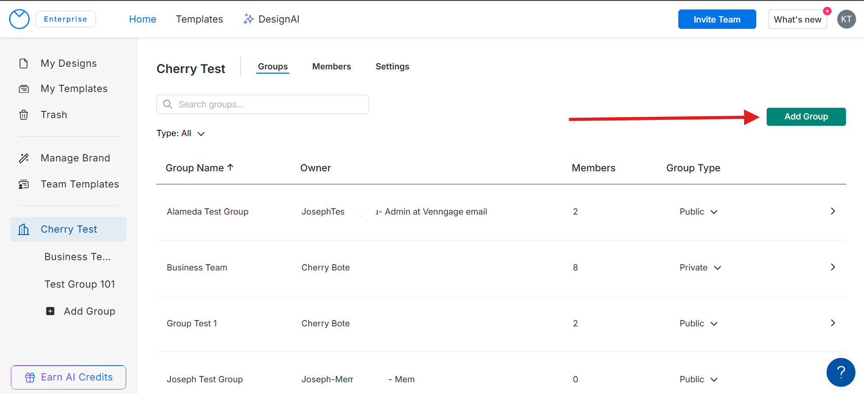Open Group Test 1 row arrow
Viewport: 864px width, 394px height.
click(833, 323)
